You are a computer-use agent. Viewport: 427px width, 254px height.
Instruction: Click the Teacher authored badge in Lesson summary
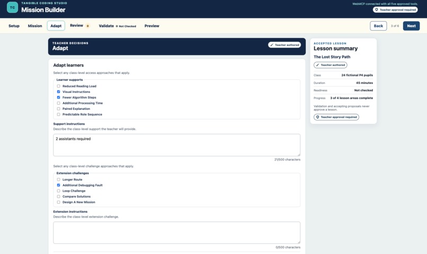coord(331,65)
